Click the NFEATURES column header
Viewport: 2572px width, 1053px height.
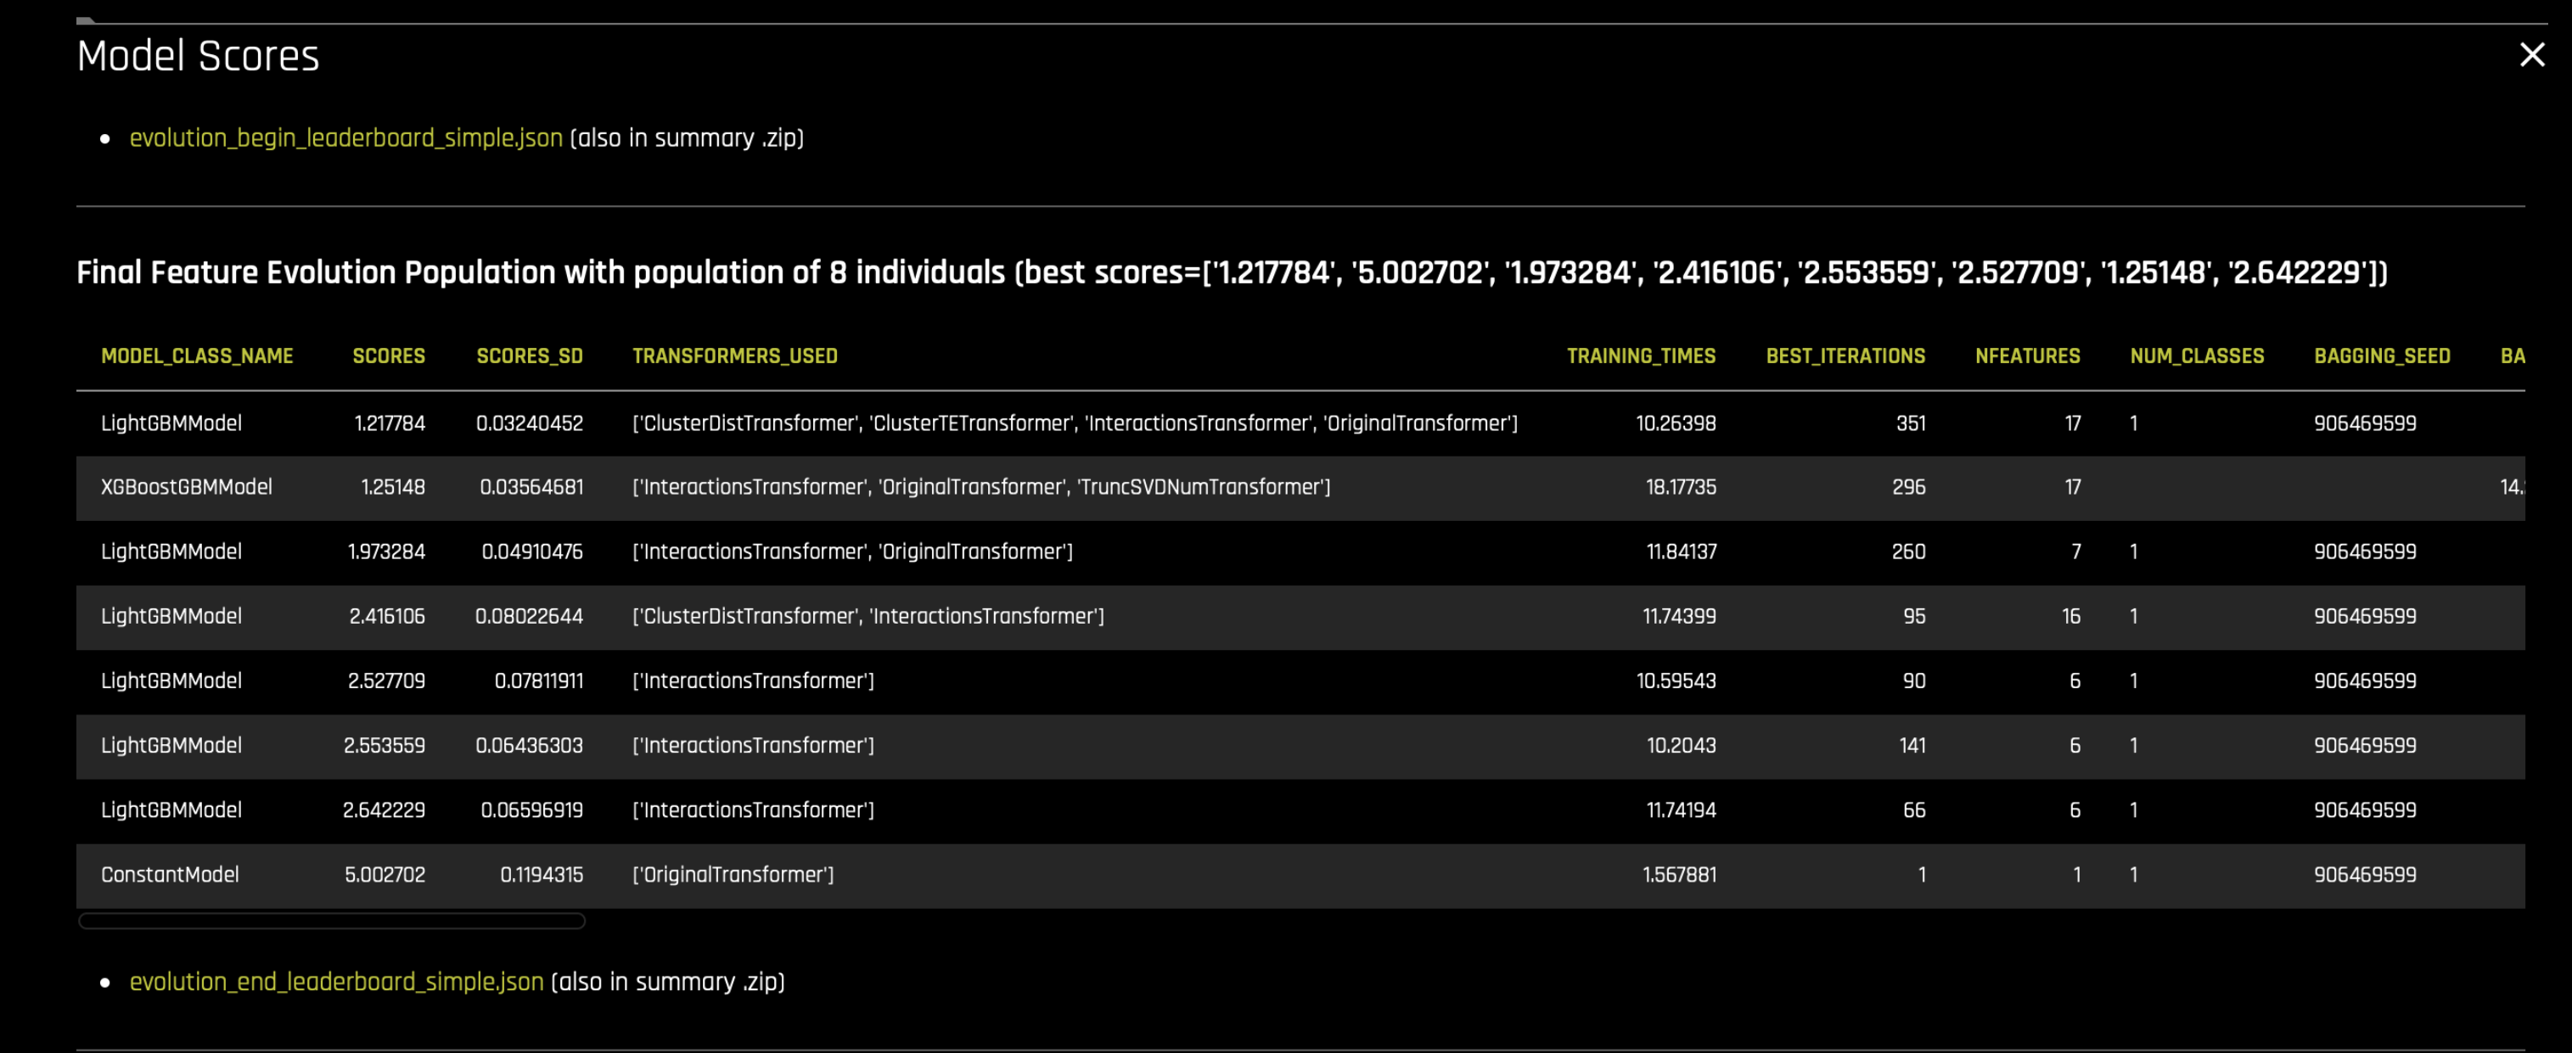(x=2027, y=356)
